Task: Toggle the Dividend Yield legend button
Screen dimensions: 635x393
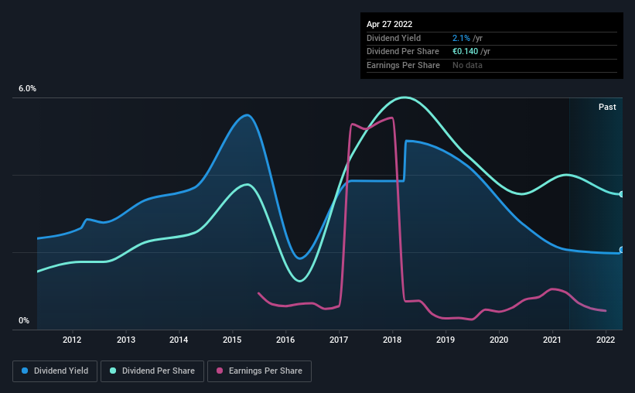Action: coord(55,371)
